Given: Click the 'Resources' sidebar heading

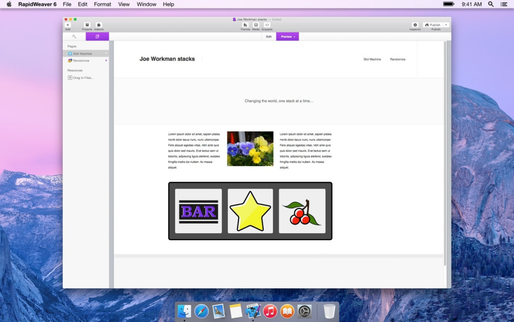Looking at the screenshot, I should tap(75, 70).
